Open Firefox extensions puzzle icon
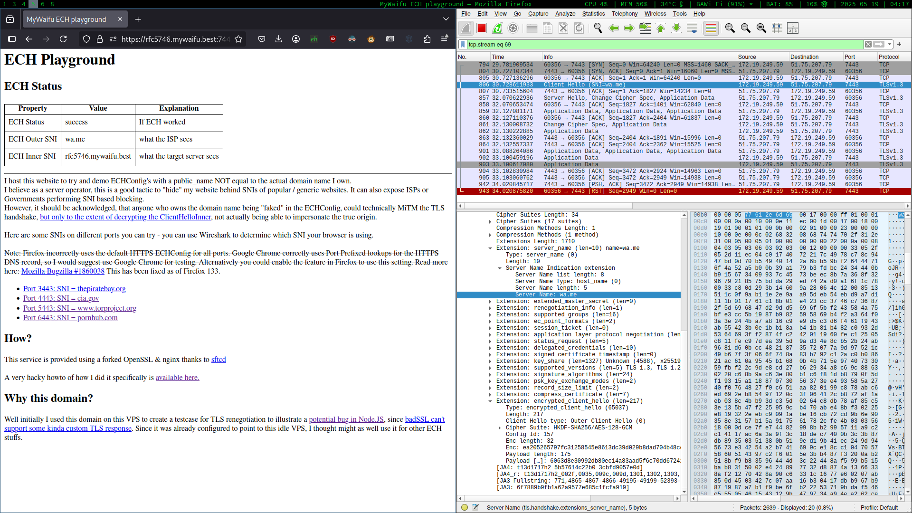Viewport: 912px width, 513px height. tap(427, 39)
